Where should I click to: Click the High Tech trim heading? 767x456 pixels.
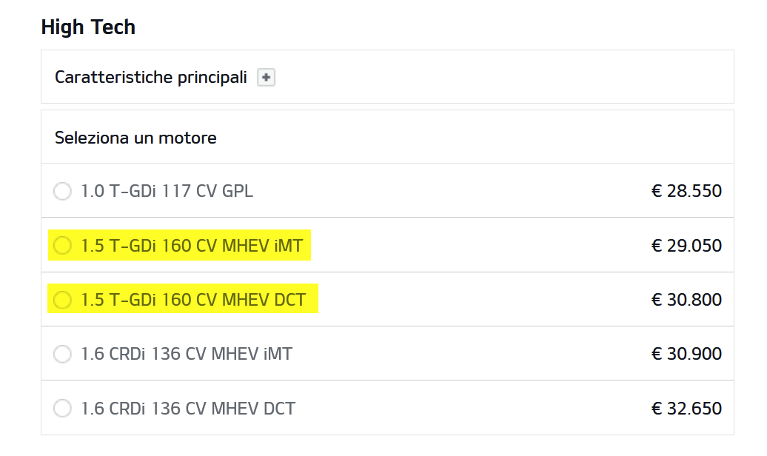[x=88, y=27]
